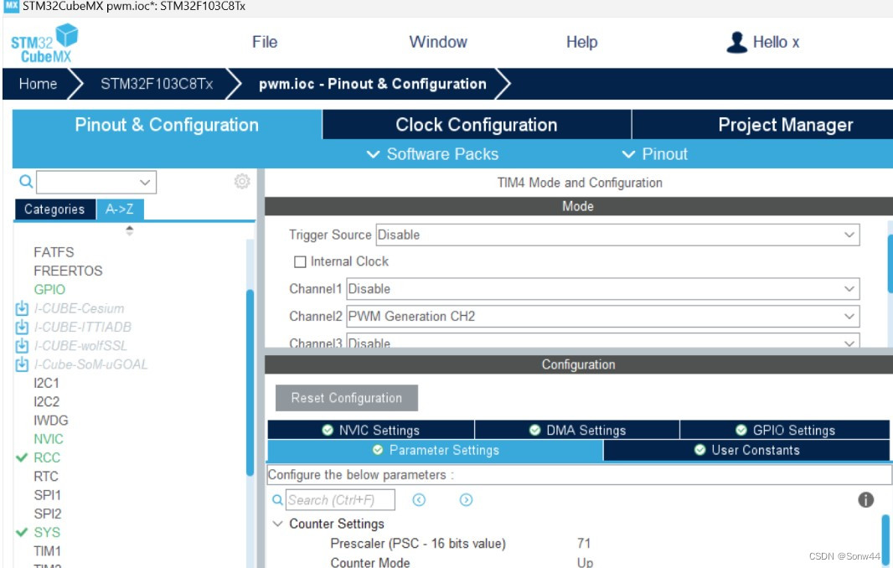Select TIM1 in the peripheral list
This screenshot has height=568, width=893.
tap(47, 551)
